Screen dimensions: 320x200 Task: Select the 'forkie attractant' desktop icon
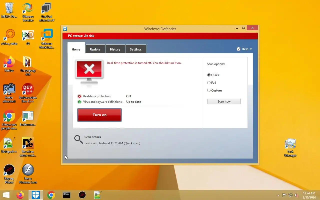pos(9,93)
